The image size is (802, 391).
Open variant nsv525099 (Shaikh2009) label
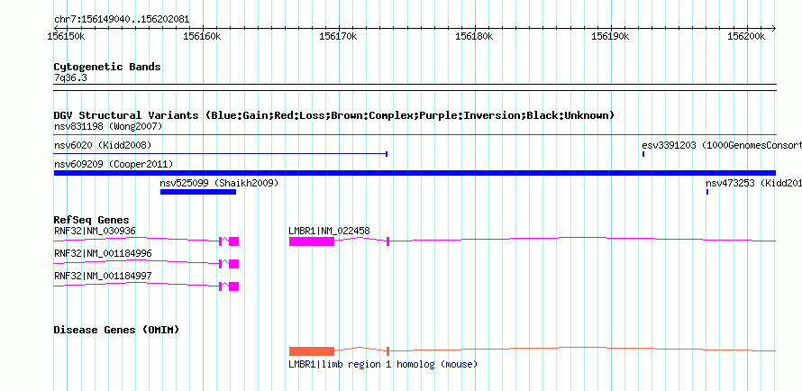[219, 183]
